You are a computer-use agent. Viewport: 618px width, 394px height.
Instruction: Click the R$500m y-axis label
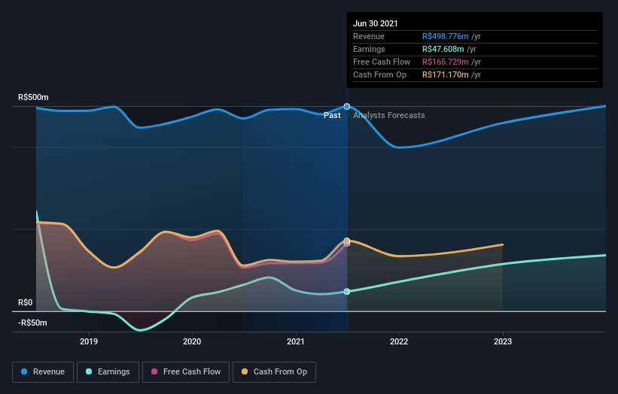coord(33,97)
